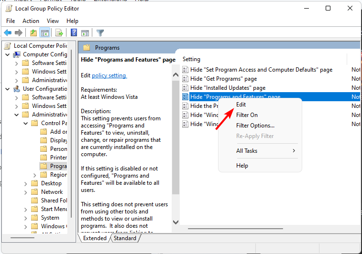Screen dimensions: 362x254
Task: Click policy icon for Set Program Access row
Action: tap(185, 70)
